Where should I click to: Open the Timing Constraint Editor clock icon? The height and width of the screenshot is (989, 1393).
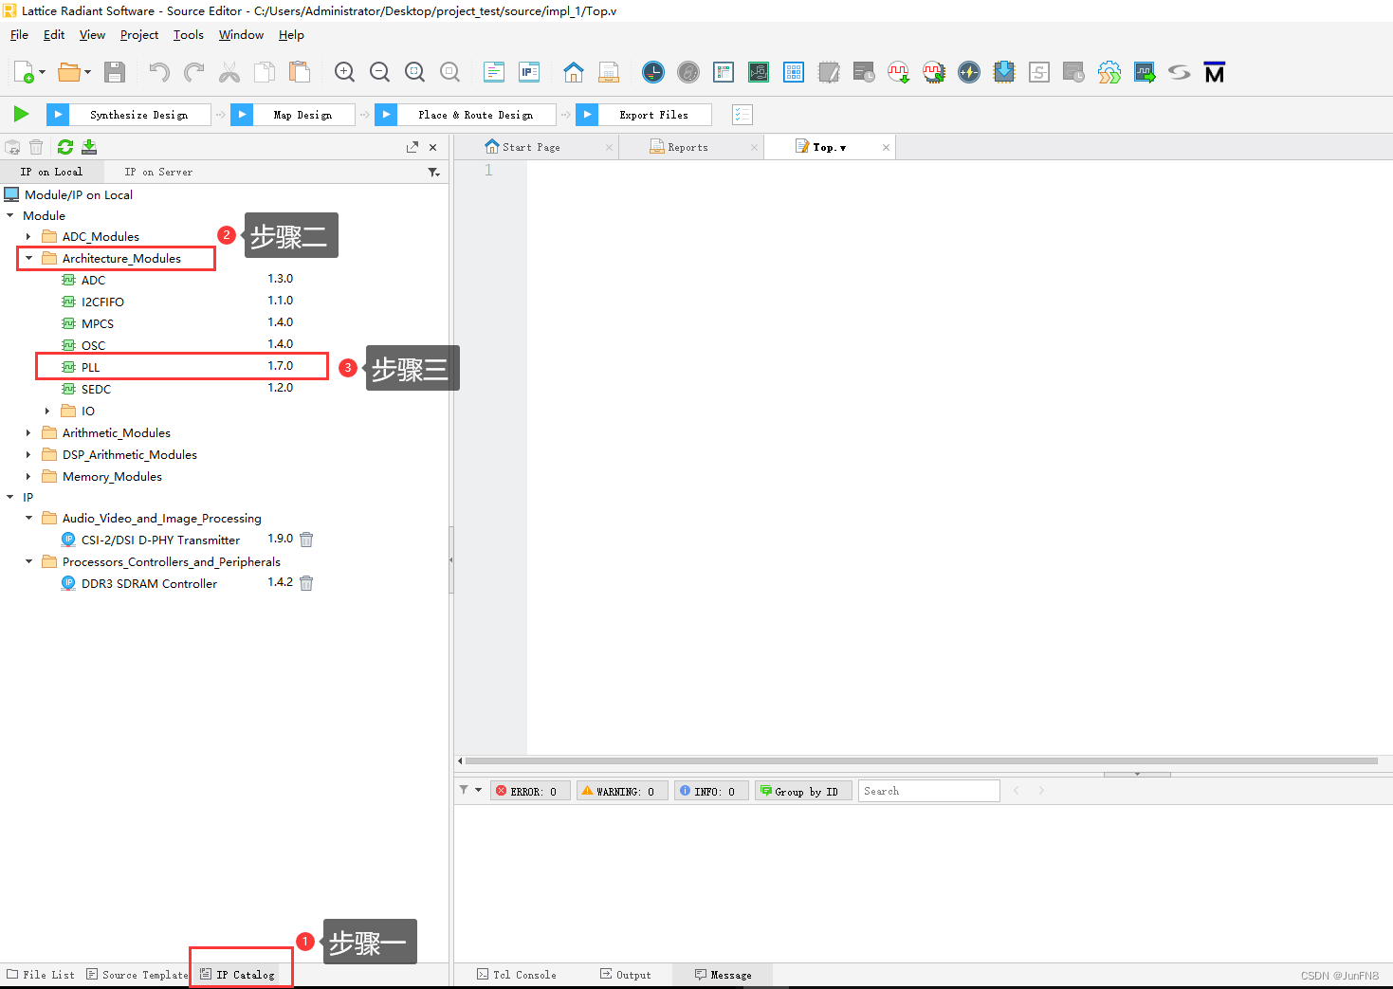(x=653, y=72)
